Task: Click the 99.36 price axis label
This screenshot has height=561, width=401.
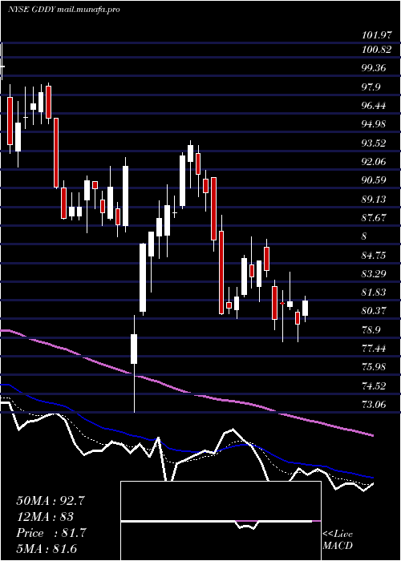Action: pyautogui.click(x=374, y=68)
